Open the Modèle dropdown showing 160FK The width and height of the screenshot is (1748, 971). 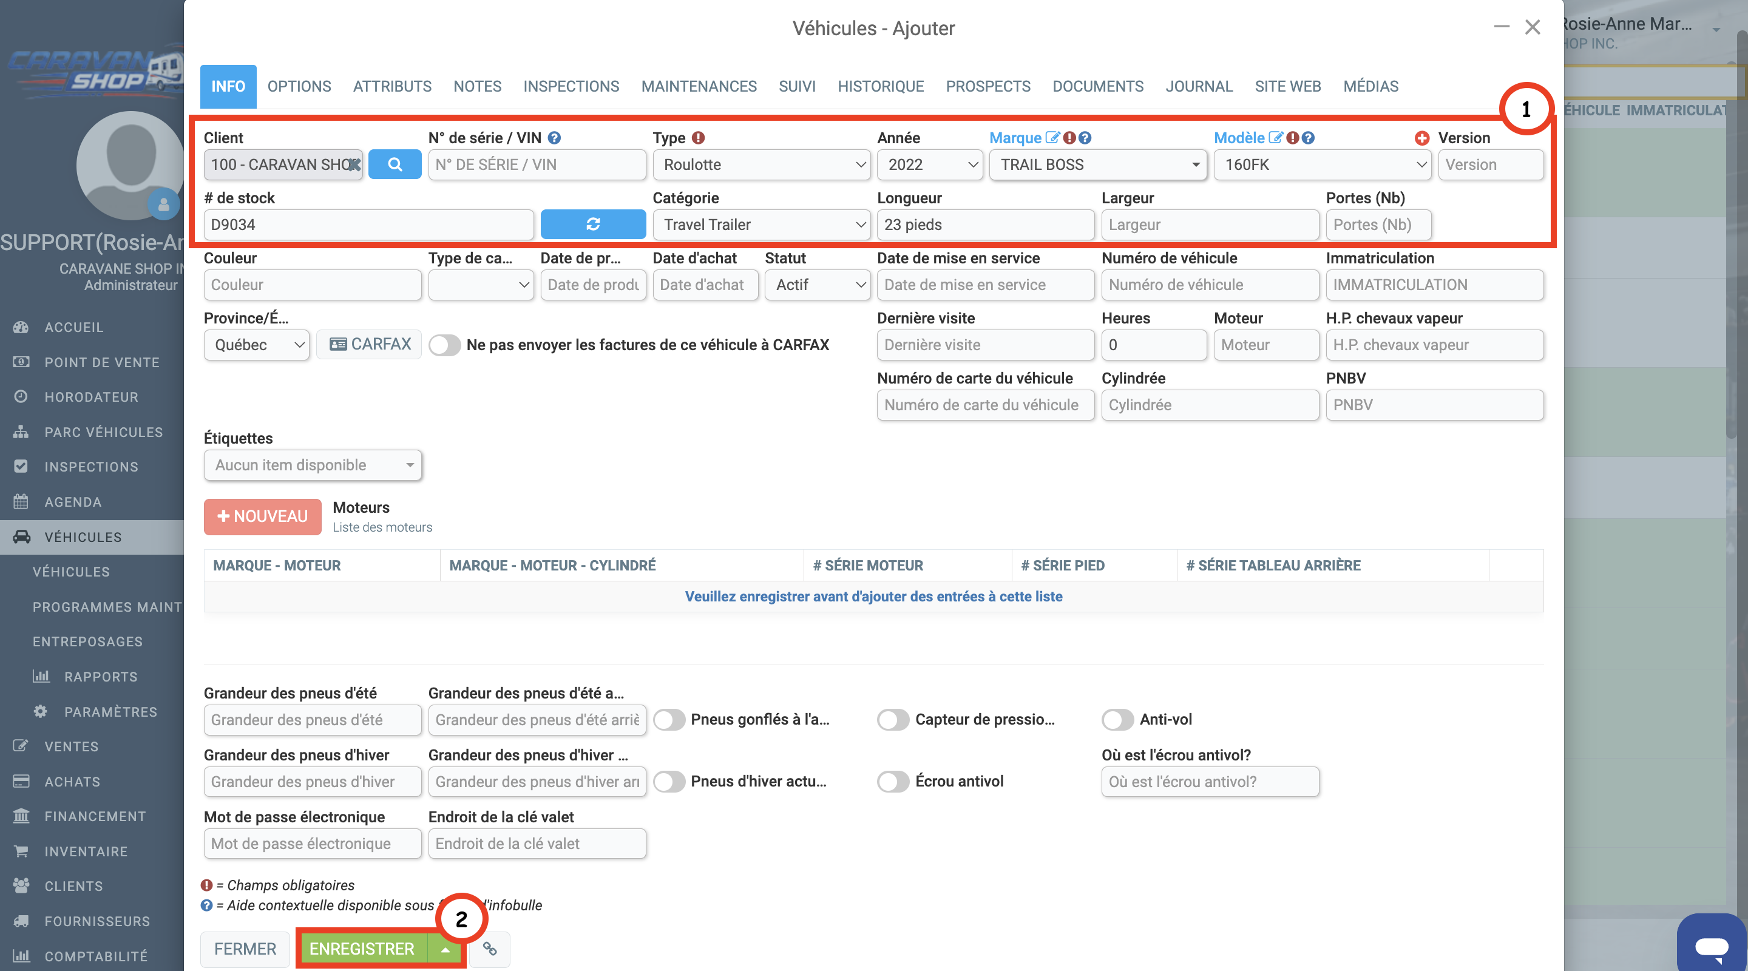(x=1323, y=165)
